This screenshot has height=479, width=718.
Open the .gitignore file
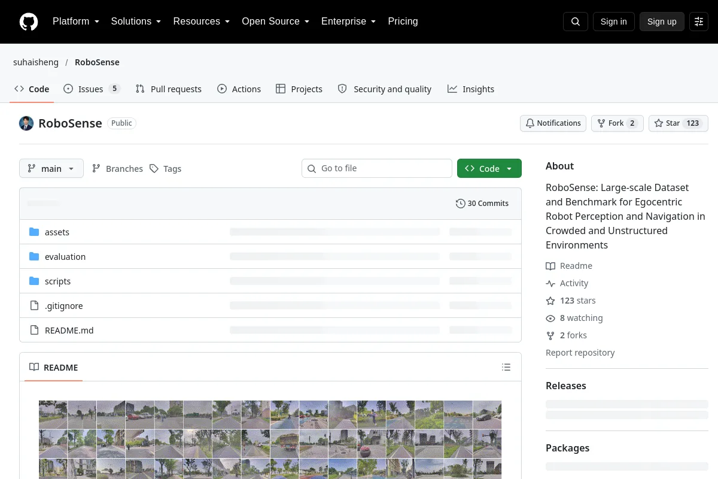click(x=63, y=306)
